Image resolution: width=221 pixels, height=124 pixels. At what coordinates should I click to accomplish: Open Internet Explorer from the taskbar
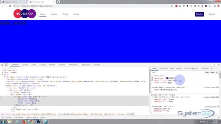click(x=17, y=122)
